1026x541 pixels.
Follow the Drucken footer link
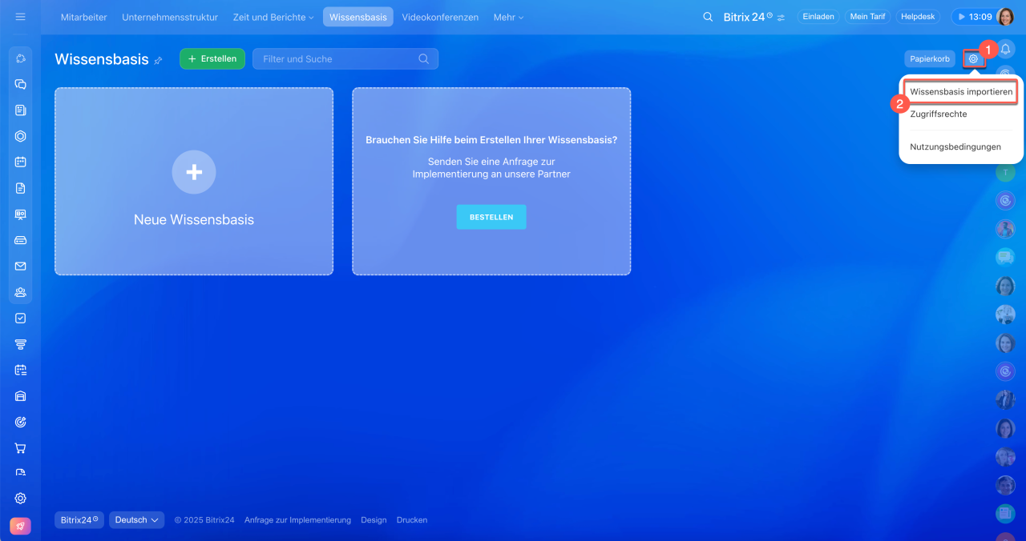(412, 520)
